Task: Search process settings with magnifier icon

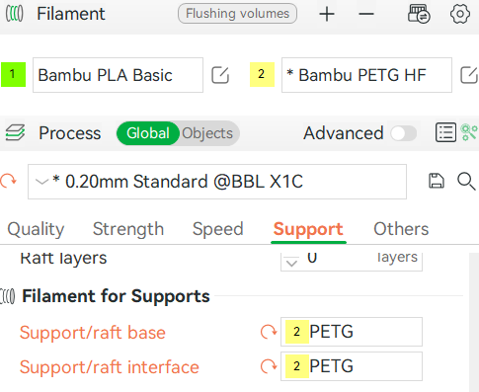Action: click(466, 182)
